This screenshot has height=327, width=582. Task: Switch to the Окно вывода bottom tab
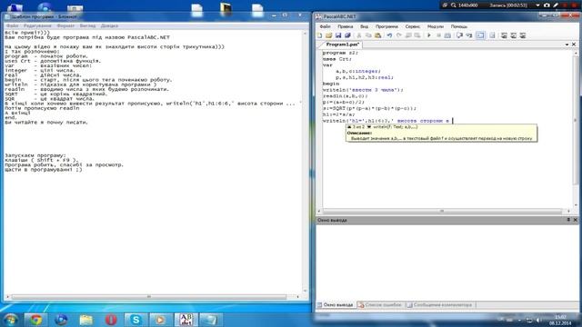pyautogui.click(x=336, y=305)
